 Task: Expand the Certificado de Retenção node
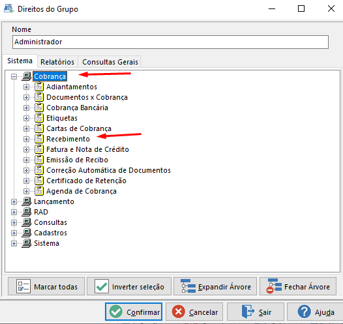click(26, 181)
